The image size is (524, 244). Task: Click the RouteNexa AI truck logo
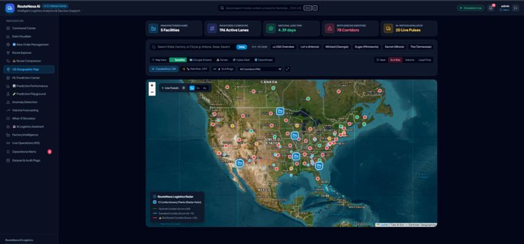click(10, 8)
